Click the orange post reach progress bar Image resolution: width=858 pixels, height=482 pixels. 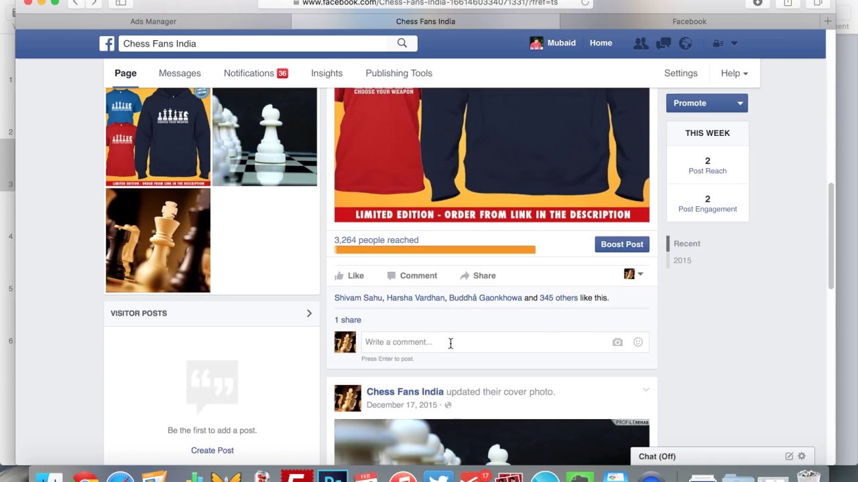coord(435,250)
